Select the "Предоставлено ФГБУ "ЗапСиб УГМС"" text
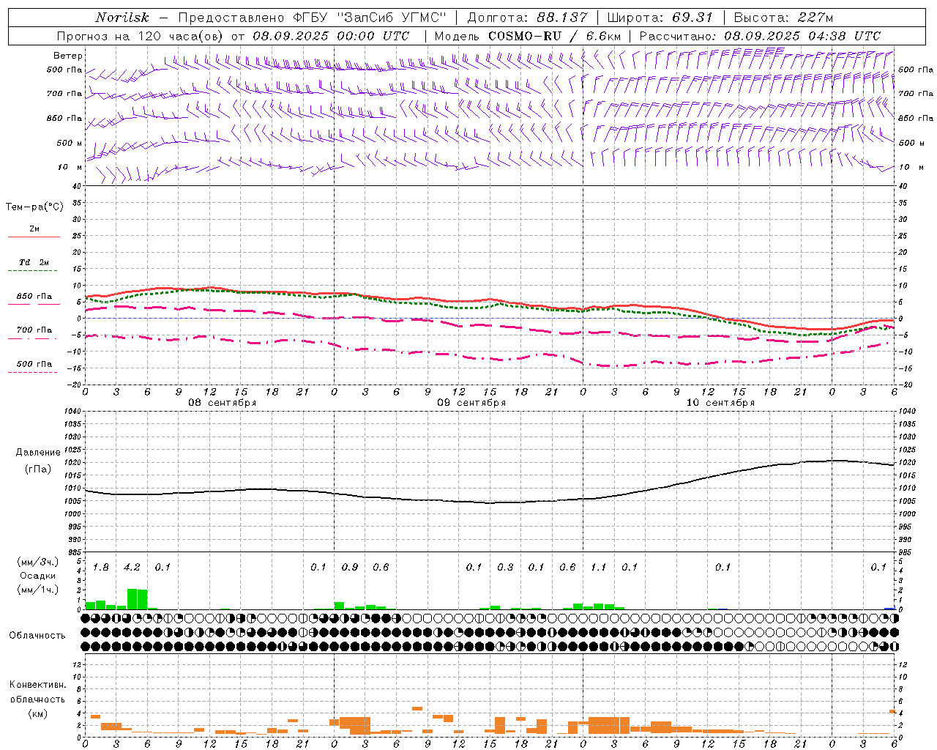This screenshot has width=937, height=750. 313,18
